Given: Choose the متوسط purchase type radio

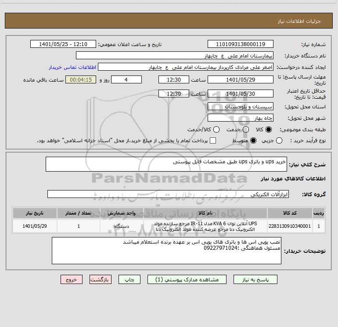Looking at the screenshot, I should pyautogui.click(x=253, y=140).
